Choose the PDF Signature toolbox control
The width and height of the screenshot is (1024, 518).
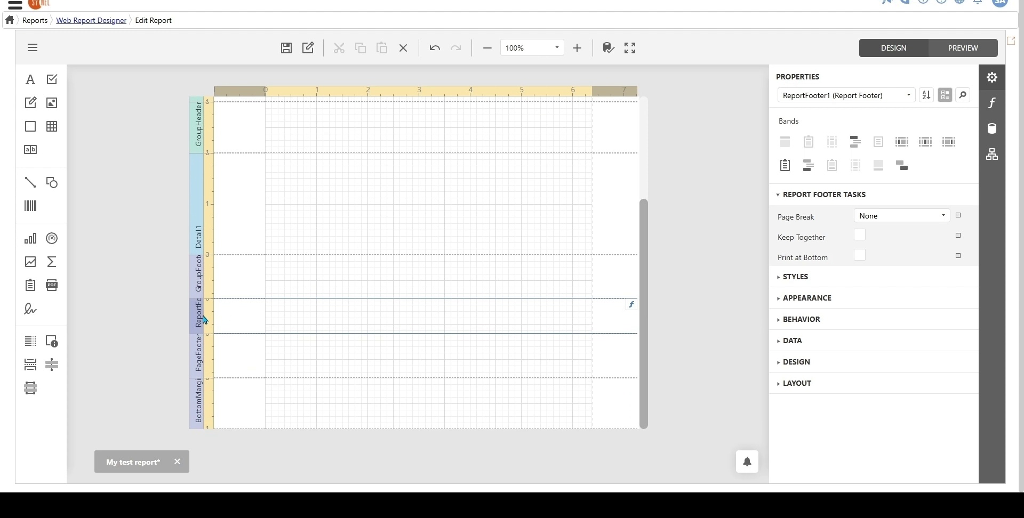click(x=30, y=309)
